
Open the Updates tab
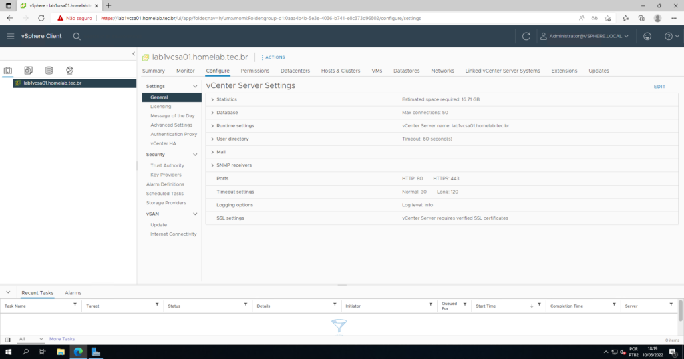[x=598, y=71]
